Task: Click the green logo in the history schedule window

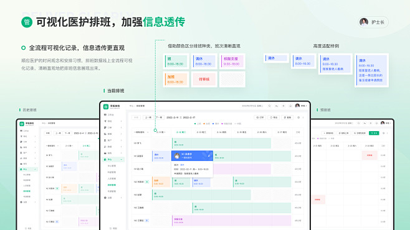Action: pos(22,124)
